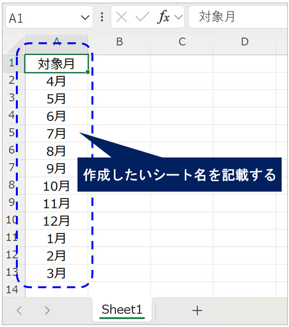Click the formula bar containing 対象月

pyautogui.click(x=238, y=17)
